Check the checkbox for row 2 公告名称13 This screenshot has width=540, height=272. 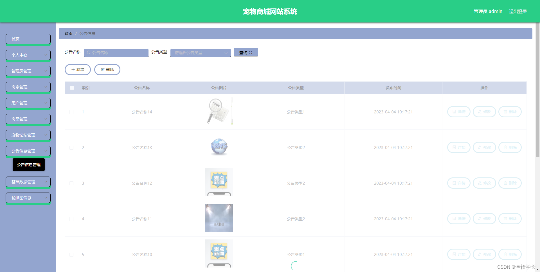click(x=71, y=148)
